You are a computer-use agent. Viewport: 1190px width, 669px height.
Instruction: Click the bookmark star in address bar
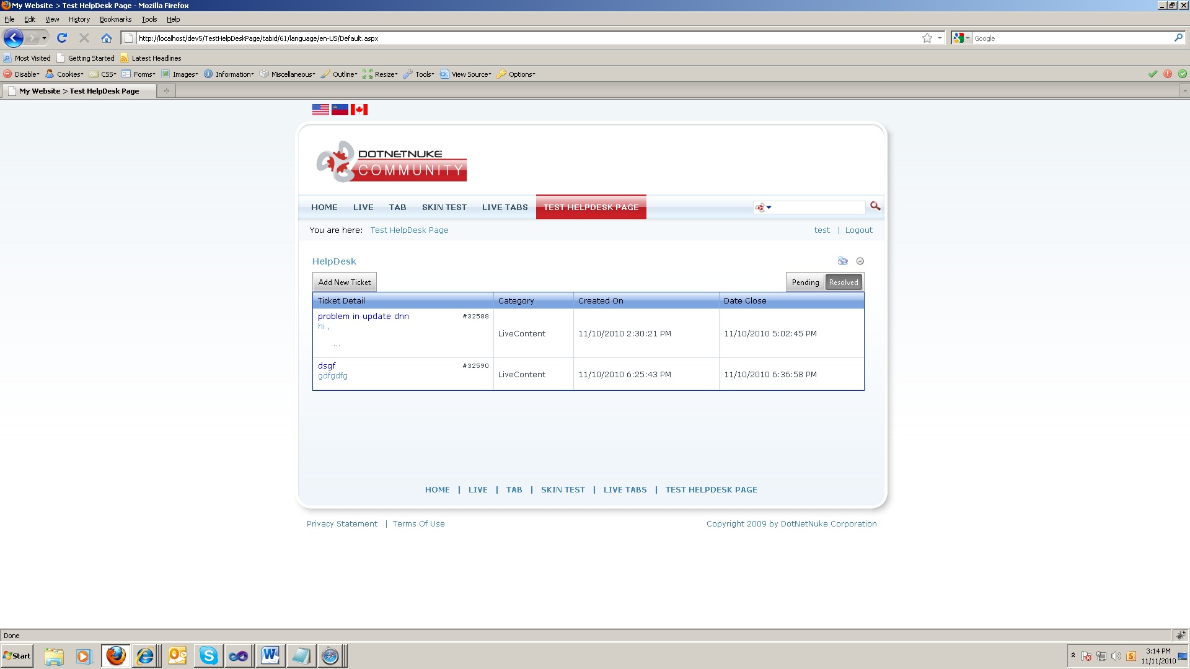click(x=927, y=38)
